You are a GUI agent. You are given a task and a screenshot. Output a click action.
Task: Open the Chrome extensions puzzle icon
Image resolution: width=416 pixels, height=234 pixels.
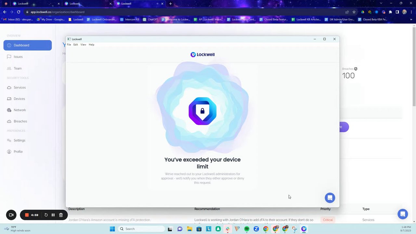click(x=390, y=12)
